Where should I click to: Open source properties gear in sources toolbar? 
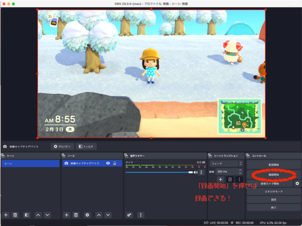[87, 215]
